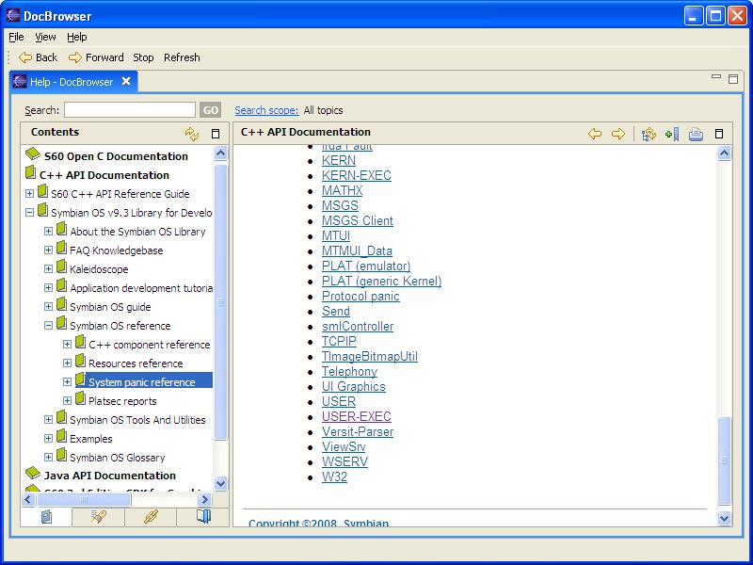Open the Bookmarks tab icon at bottom
The height and width of the screenshot is (565, 753).
point(203,517)
